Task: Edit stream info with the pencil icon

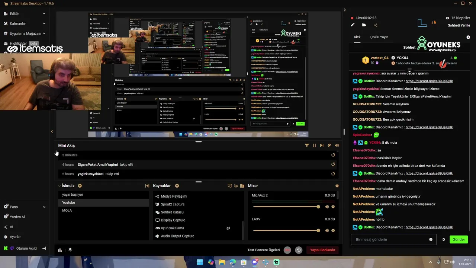Action: coord(353,25)
